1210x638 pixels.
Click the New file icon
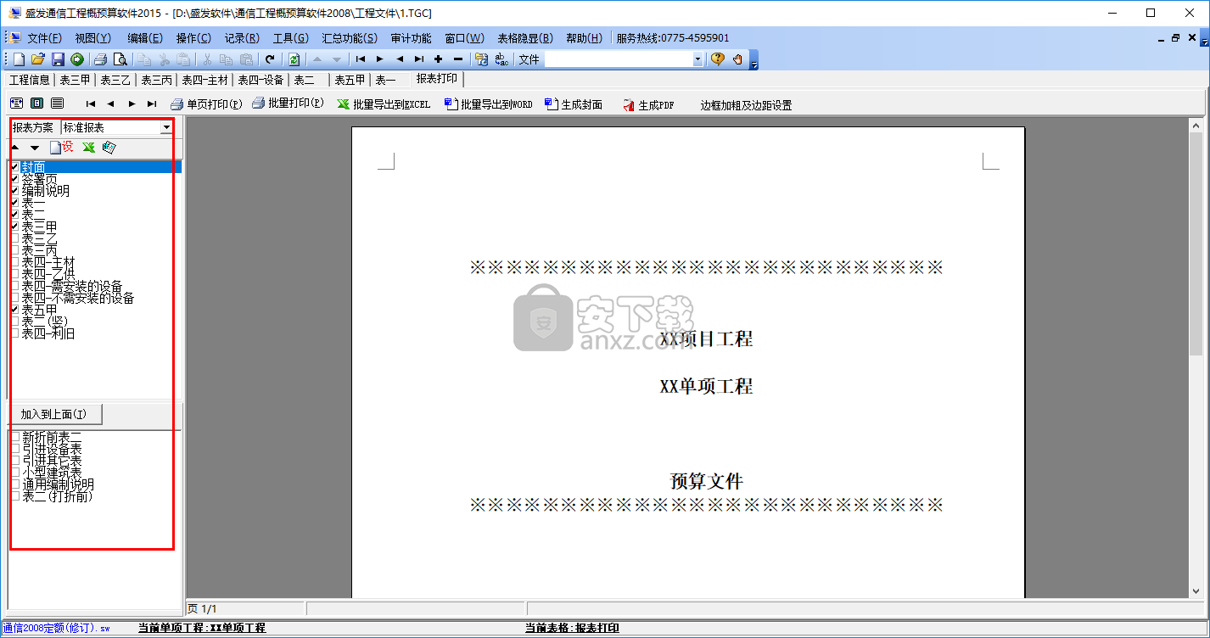[19, 59]
